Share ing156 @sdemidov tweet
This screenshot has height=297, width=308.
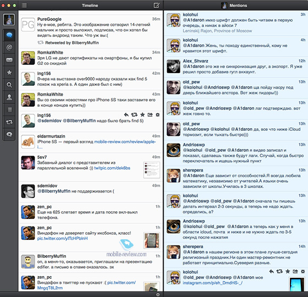[x=150, y=115]
